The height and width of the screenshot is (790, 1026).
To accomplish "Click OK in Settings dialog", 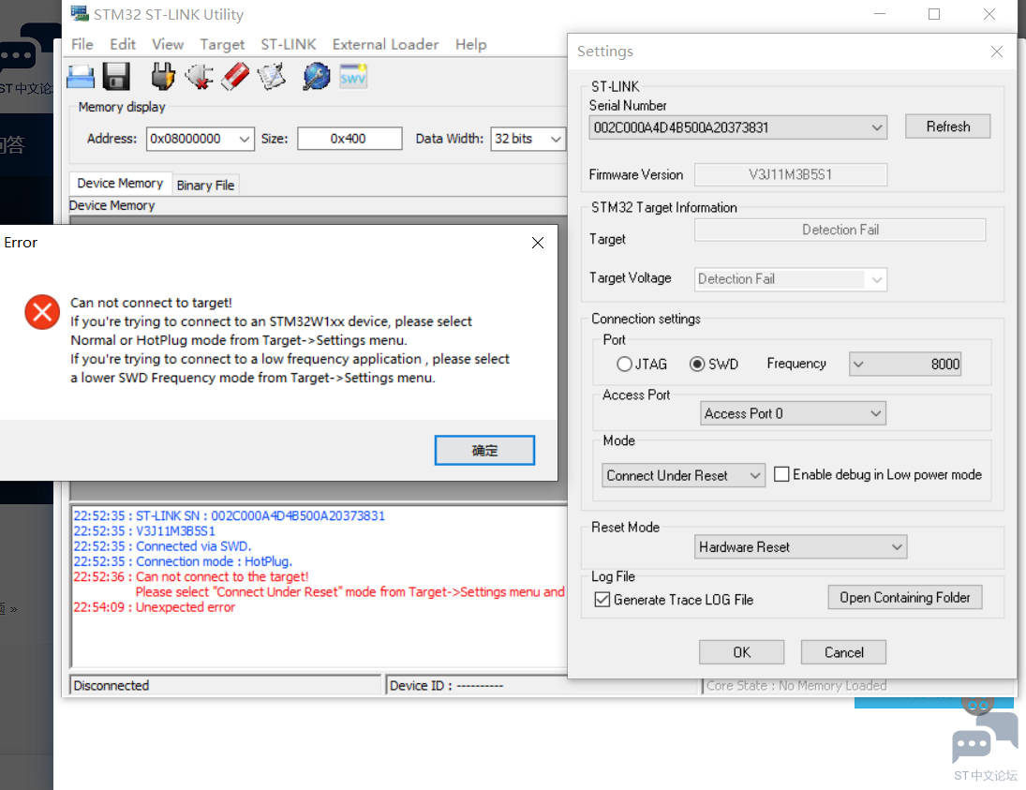I will pyautogui.click(x=741, y=652).
